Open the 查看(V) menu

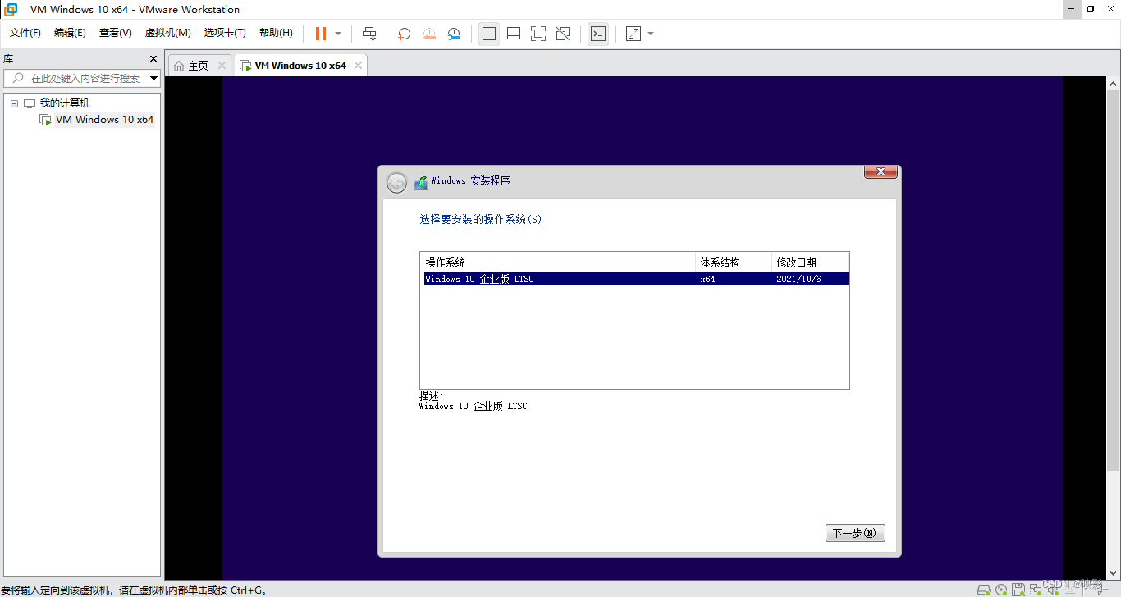tap(116, 33)
